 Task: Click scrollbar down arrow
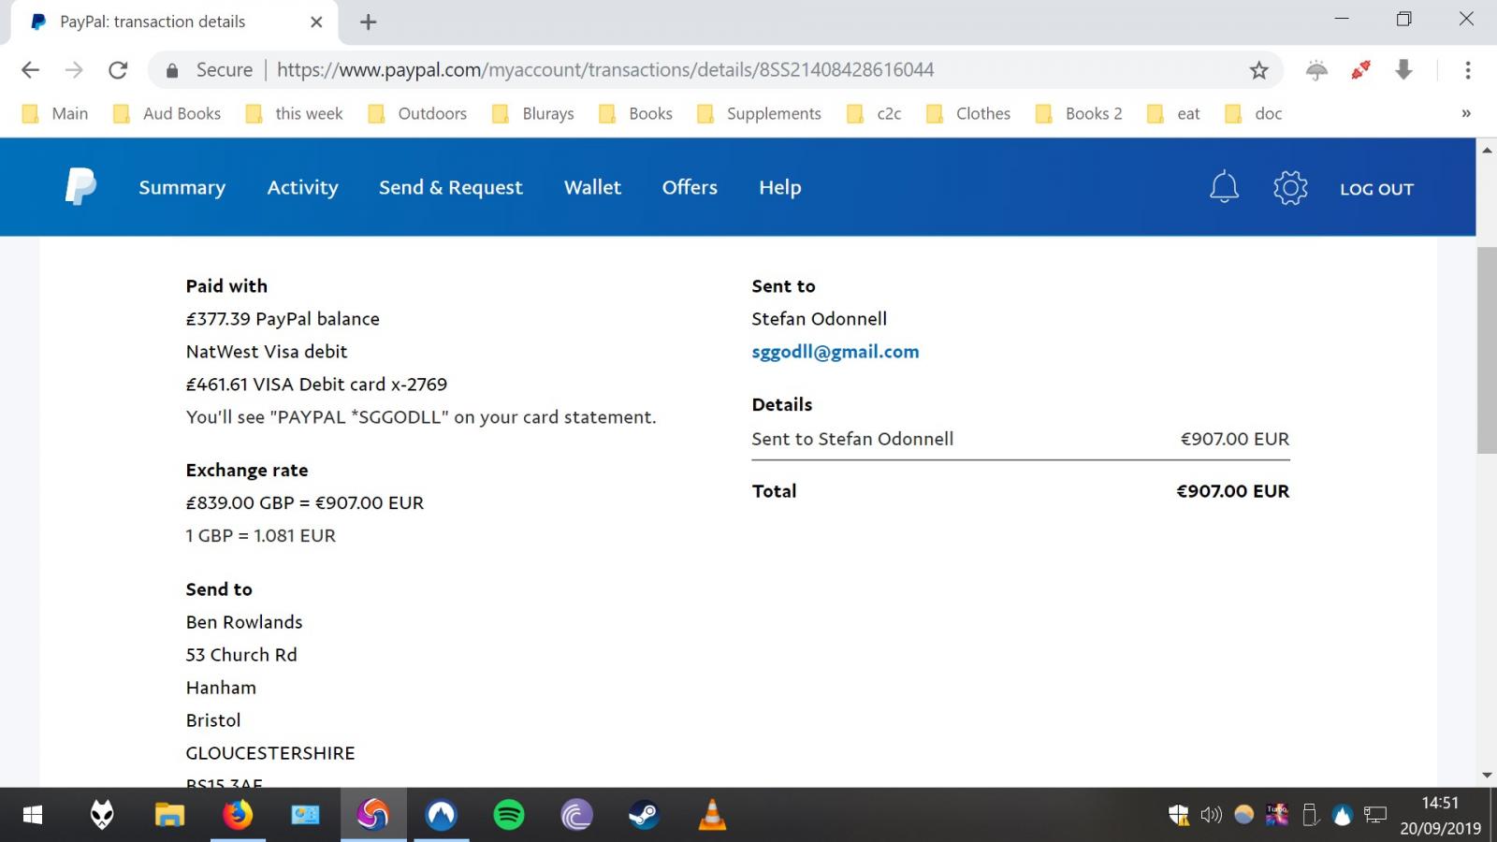pyautogui.click(x=1487, y=776)
